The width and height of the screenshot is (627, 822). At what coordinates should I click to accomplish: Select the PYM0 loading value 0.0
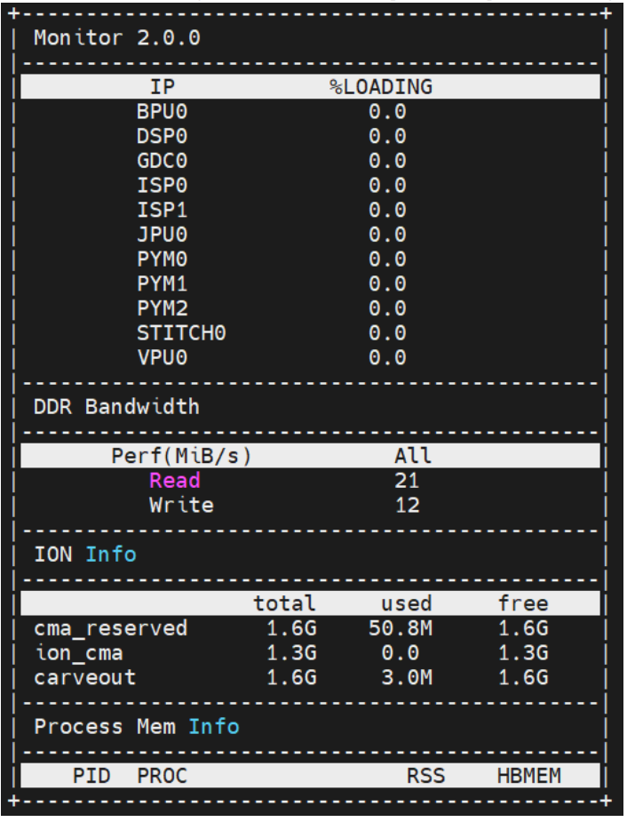[387, 259]
